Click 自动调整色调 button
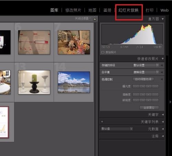This screenshot has width=172, height=156. [x=143, y=79]
